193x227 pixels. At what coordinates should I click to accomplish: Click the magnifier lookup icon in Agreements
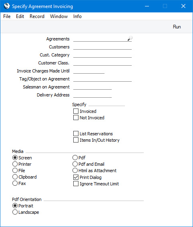[130, 38]
